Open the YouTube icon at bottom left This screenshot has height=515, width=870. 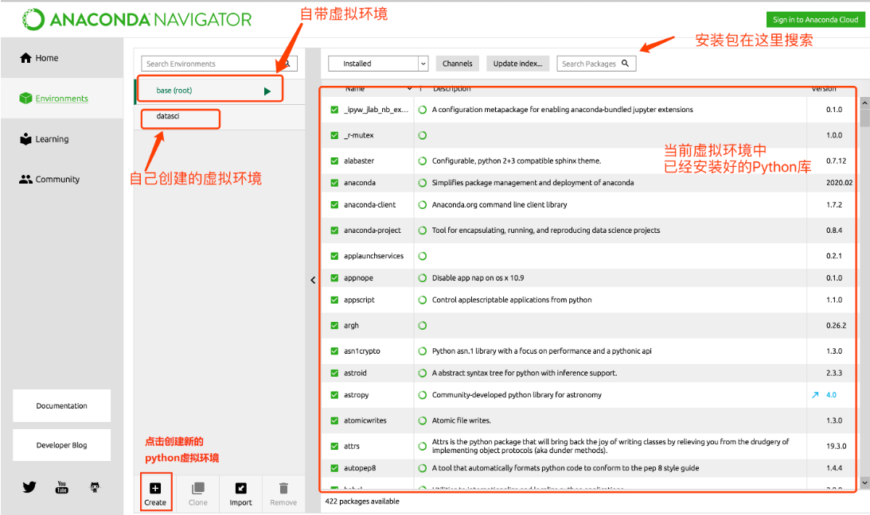[62, 487]
